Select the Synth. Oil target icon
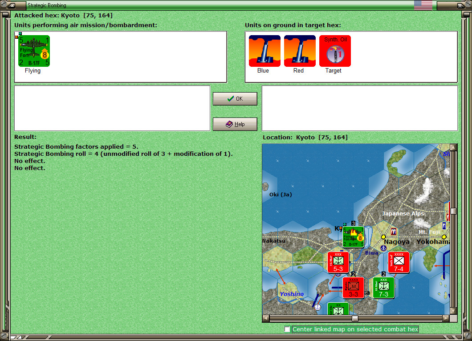472x341 pixels. (335, 51)
